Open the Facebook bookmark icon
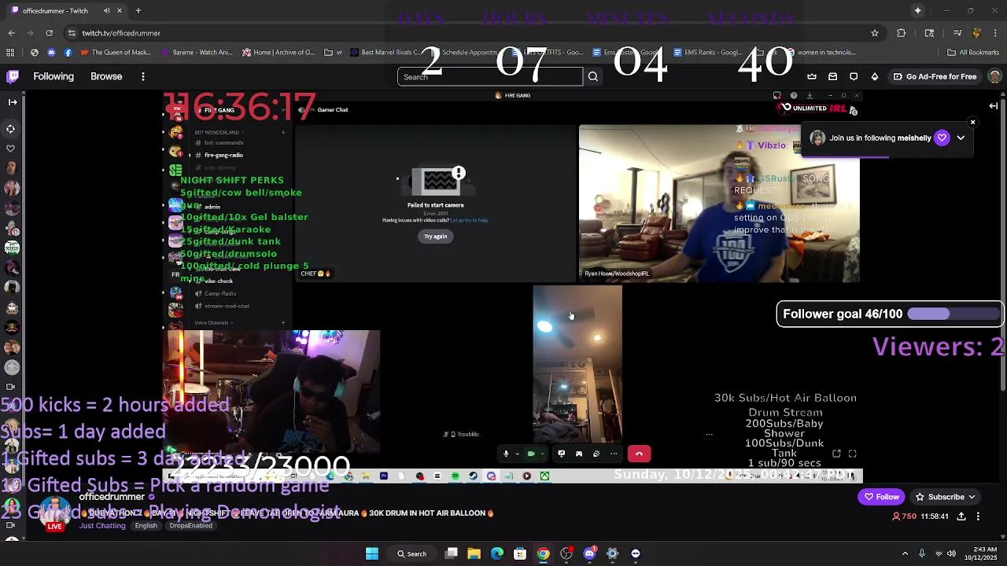This screenshot has width=1007, height=566. click(68, 53)
